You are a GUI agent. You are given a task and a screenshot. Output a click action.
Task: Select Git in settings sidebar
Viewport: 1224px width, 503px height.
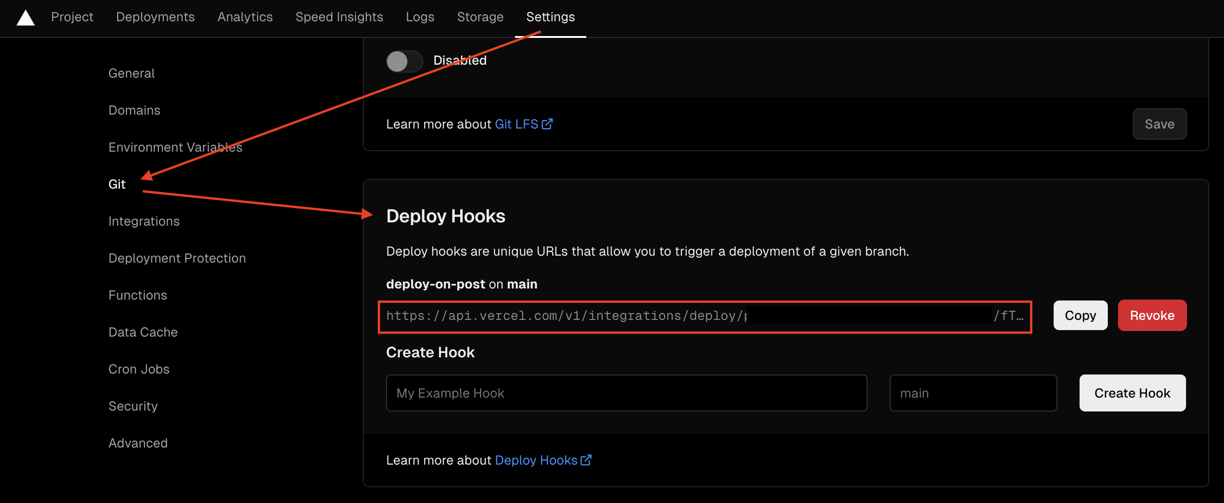(x=116, y=184)
